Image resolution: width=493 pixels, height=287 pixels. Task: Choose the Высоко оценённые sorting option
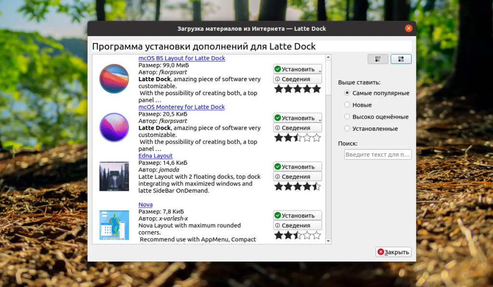(x=347, y=116)
